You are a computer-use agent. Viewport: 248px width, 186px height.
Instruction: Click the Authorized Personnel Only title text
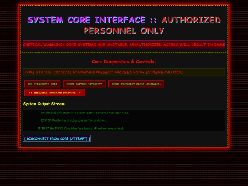coord(152,25)
